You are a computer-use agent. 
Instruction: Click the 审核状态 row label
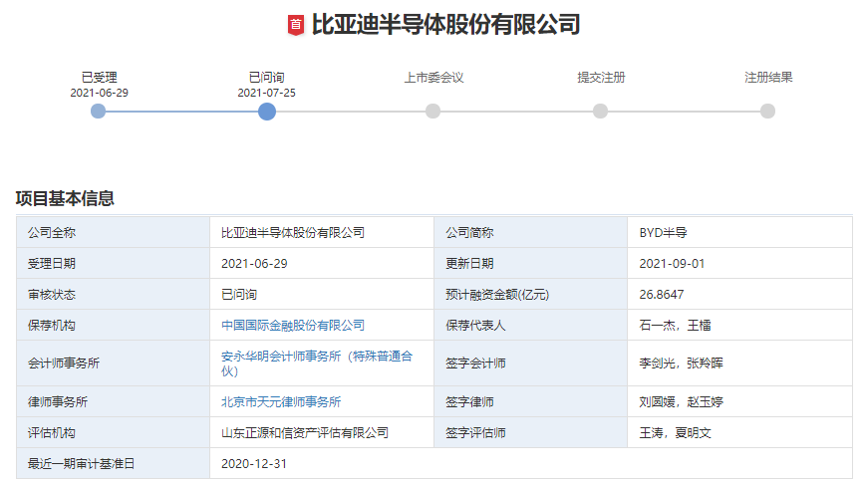[52, 295]
